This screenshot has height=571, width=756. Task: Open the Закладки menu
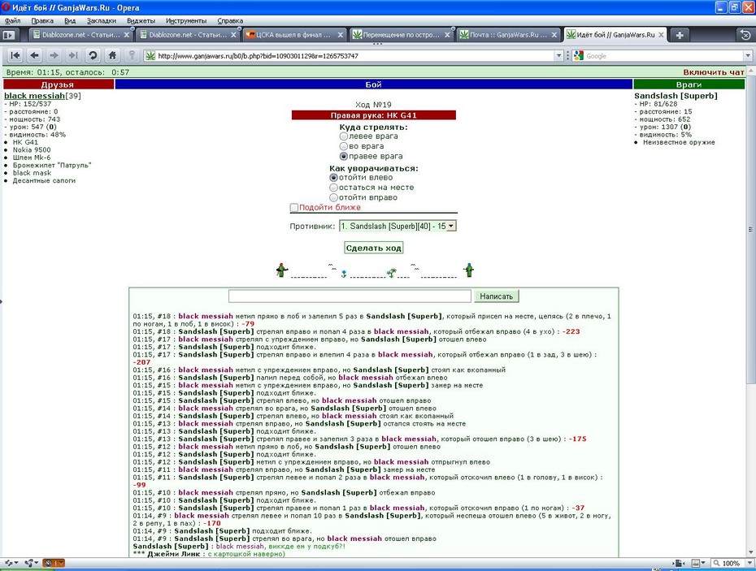pyautogui.click(x=102, y=21)
